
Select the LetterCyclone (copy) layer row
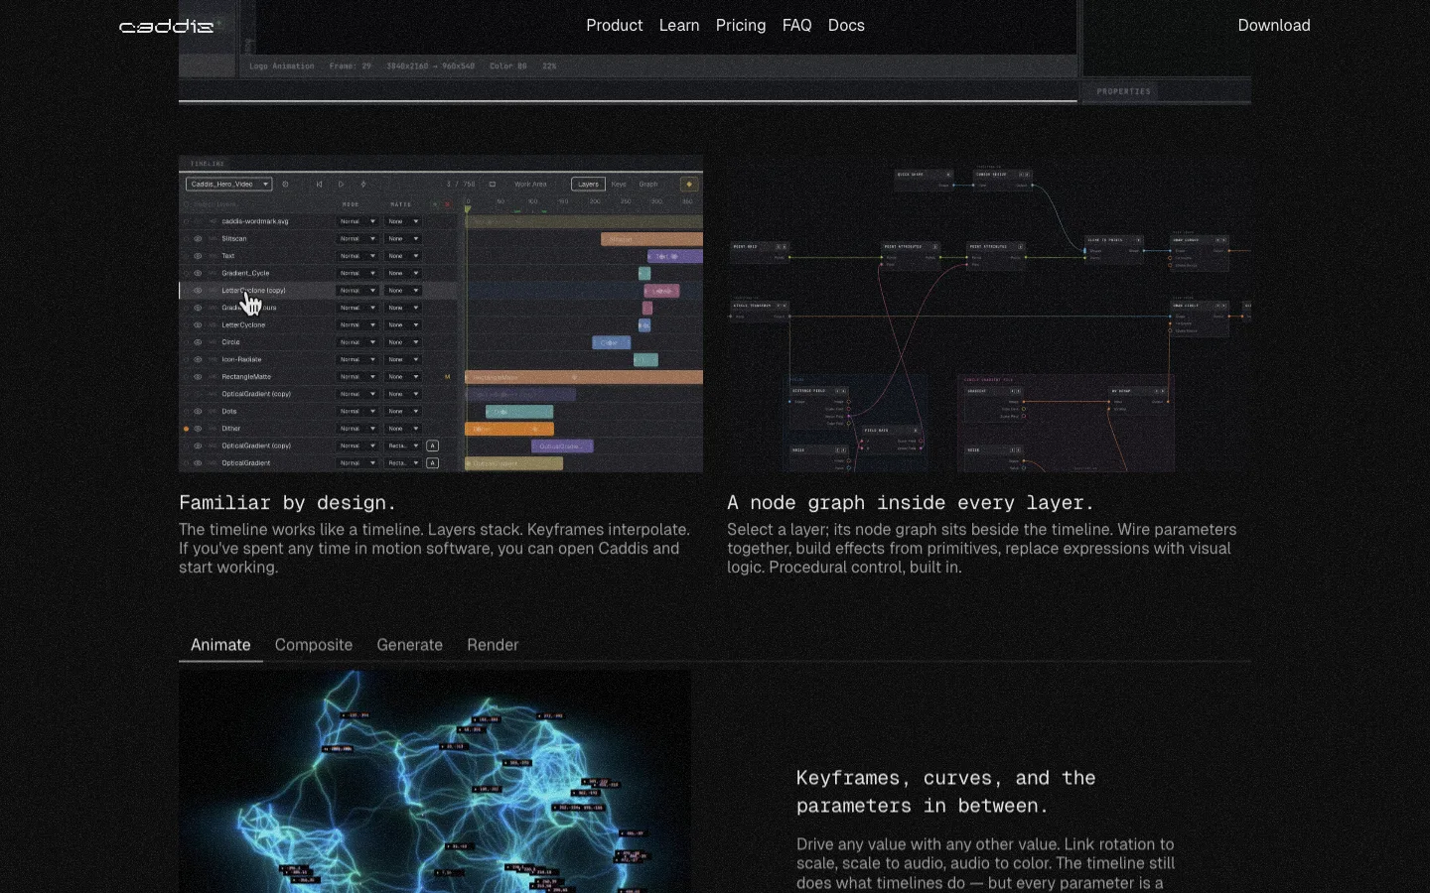tap(318, 291)
